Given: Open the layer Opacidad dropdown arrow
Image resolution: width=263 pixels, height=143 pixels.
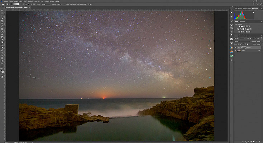Looking at the screenshot, I should (261, 41).
